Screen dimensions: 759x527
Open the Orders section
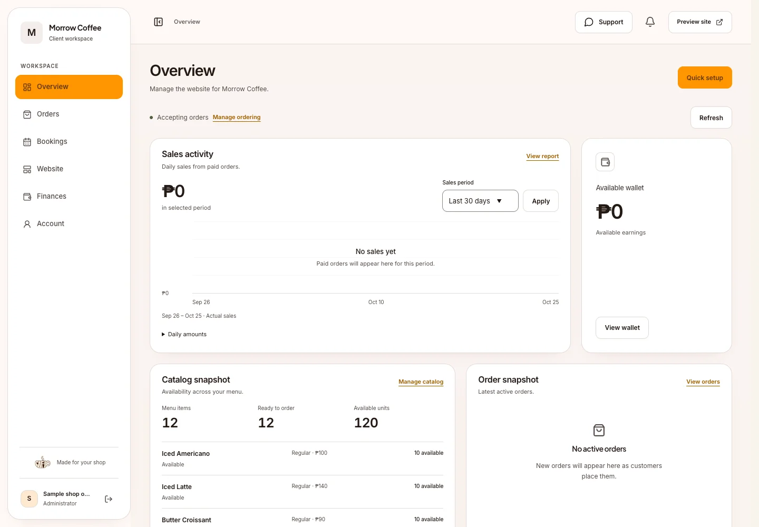click(69, 114)
